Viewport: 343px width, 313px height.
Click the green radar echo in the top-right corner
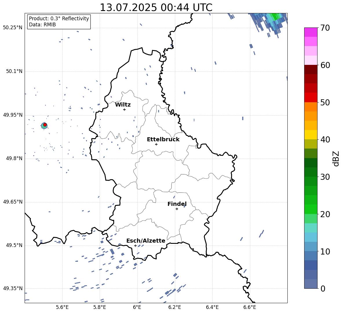(275, 17)
